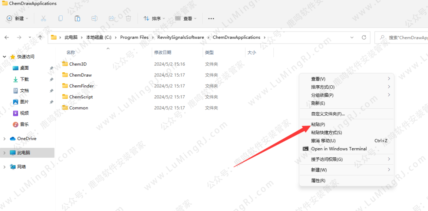The width and height of the screenshot is (428, 211).
Task: Click the Cut scissors icon in toolbar
Action: 44,19
